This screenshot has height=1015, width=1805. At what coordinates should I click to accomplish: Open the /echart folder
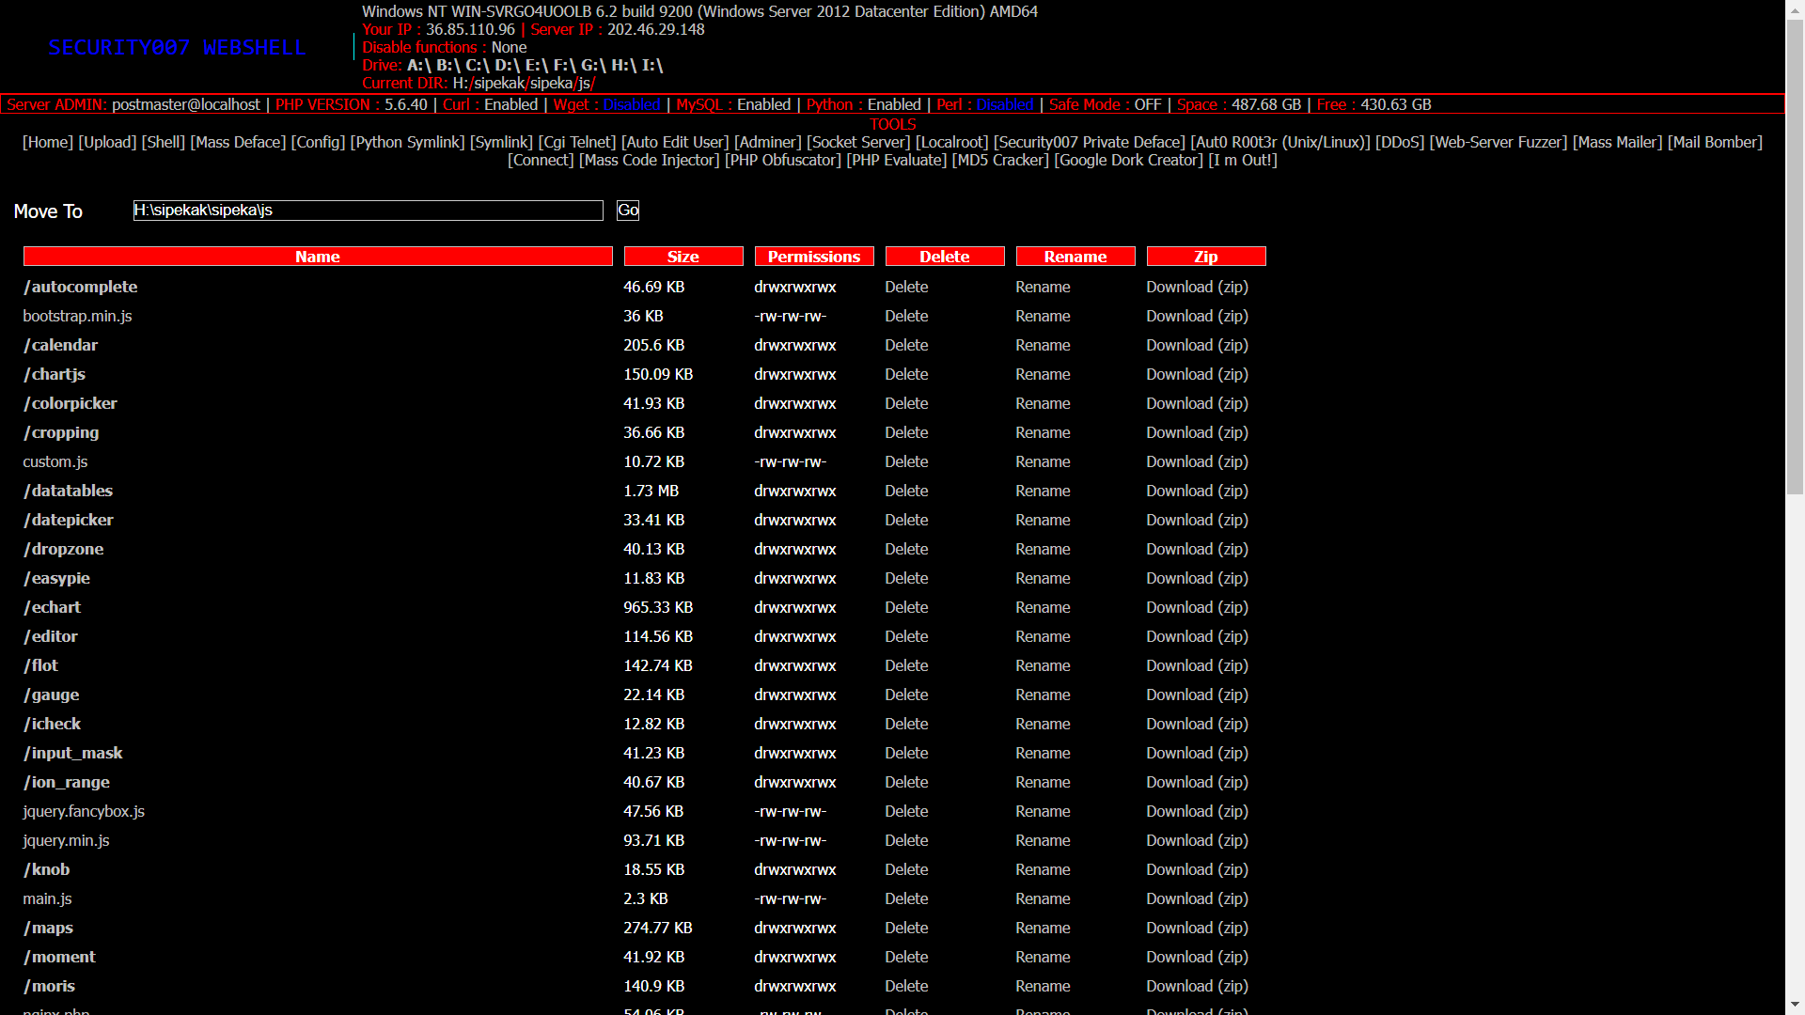click(x=52, y=607)
